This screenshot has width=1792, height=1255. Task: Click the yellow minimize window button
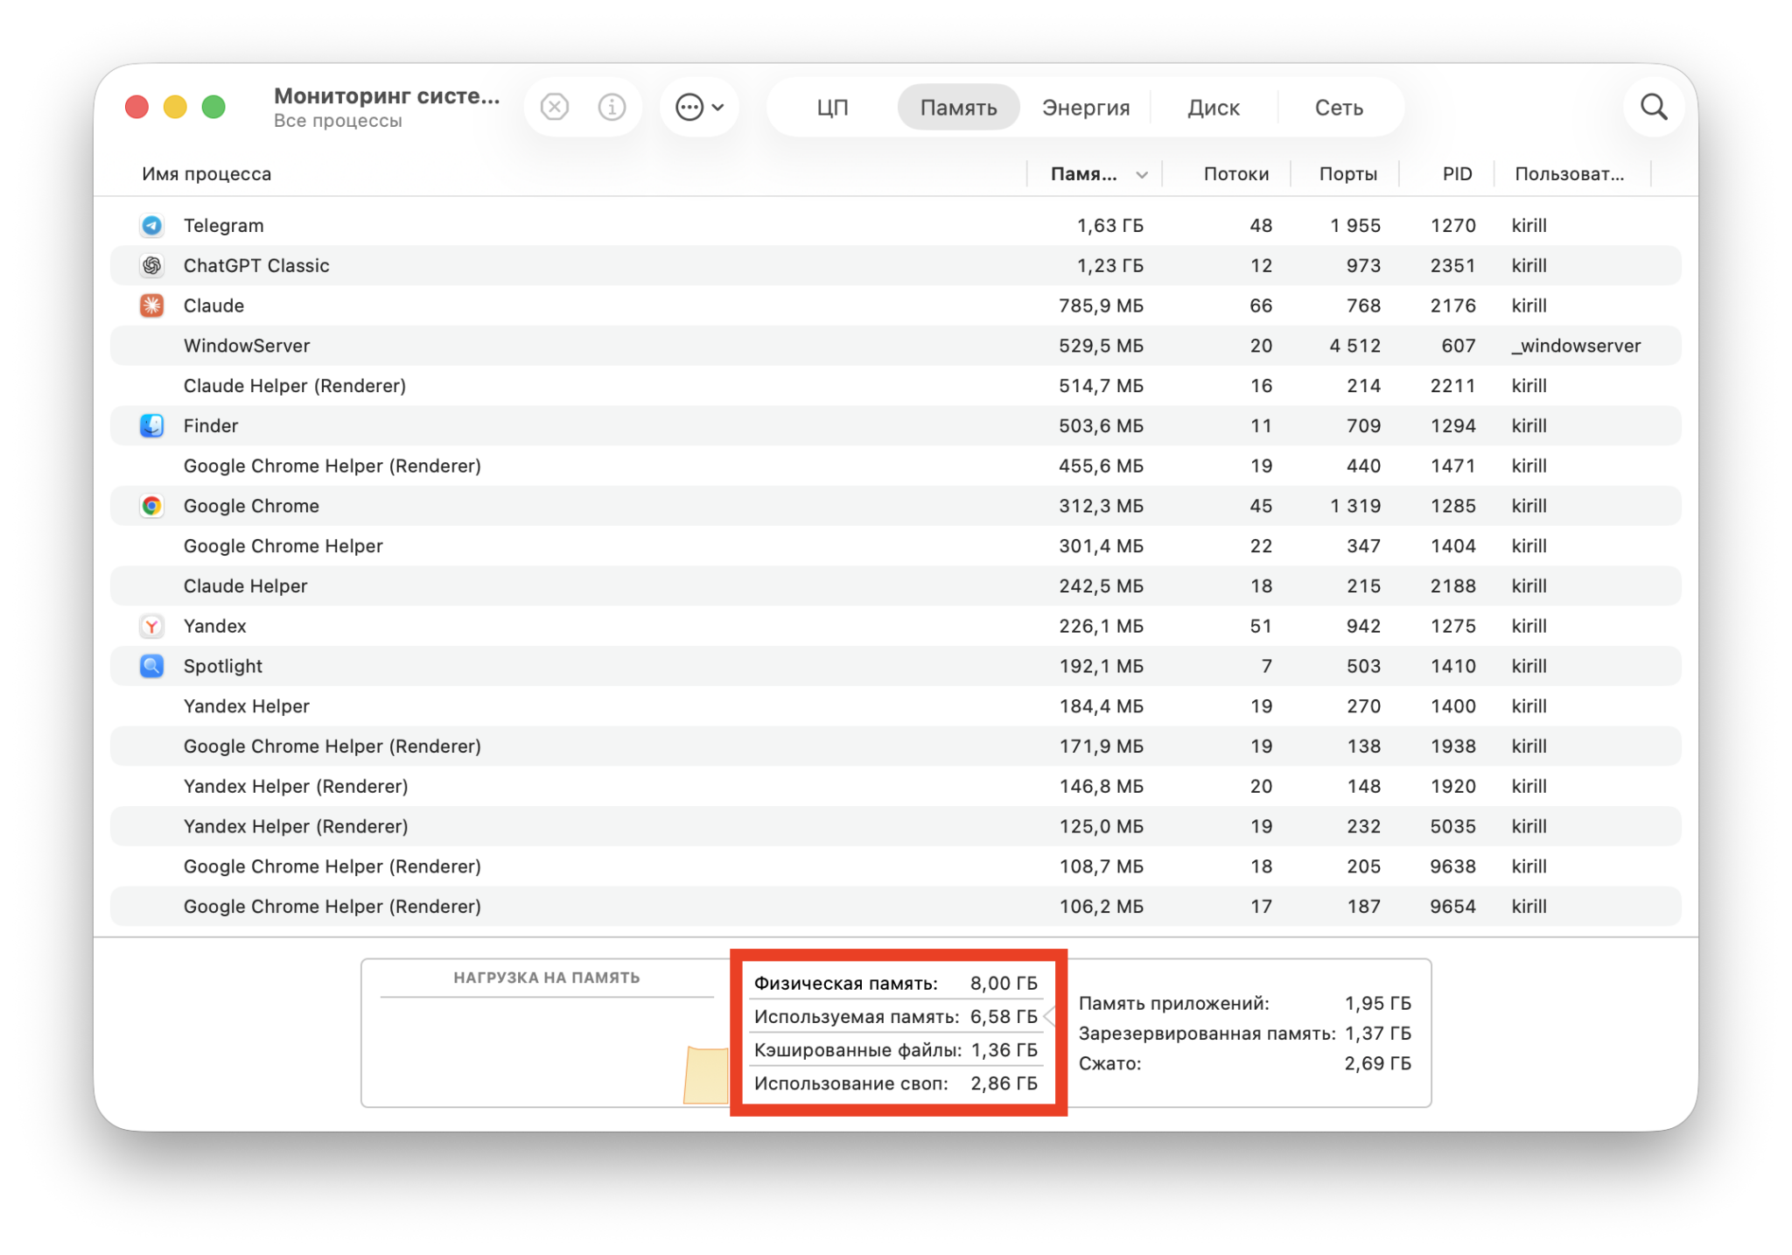click(x=175, y=107)
